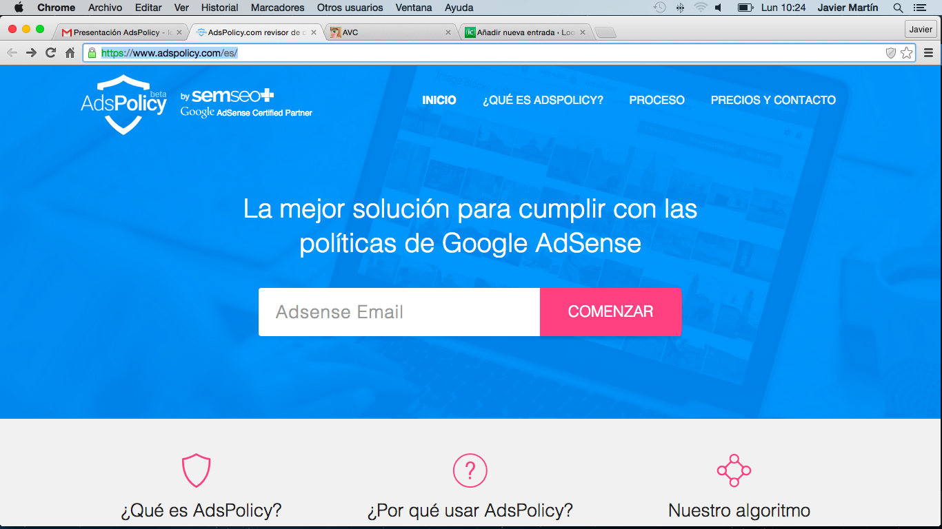Screen dimensions: 942x529
Task: Open the Notification Center icon
Action: tap(919, 8)
